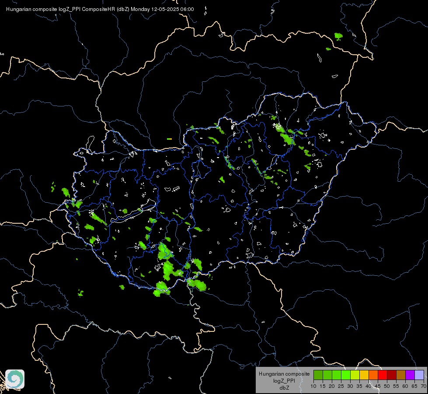The image size is (428, 394).
Task: Click "Hungarian composite logZ_PPI CompositeHR" header text
Action: pyautogui.click(x=61, y=9)
